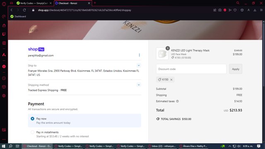The height and width of the screenshot is (149, 265).
Task: Bookmark page with heart icon
Action: [x=235, y=10]
